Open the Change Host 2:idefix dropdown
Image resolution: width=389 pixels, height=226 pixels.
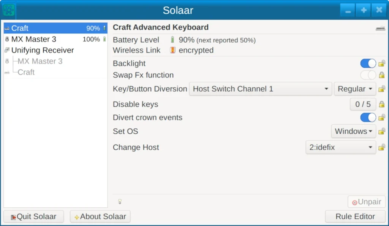tap(340, 147)
